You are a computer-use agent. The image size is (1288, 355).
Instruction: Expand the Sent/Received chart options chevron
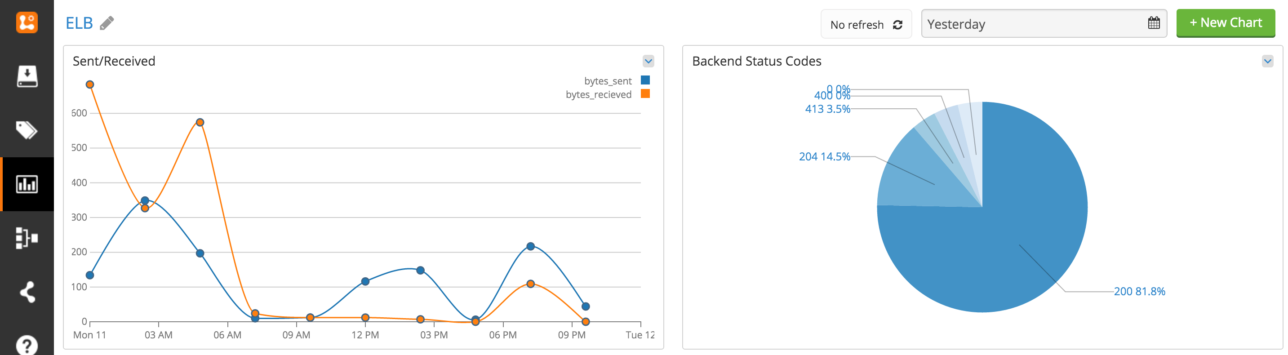click(648, 62)
